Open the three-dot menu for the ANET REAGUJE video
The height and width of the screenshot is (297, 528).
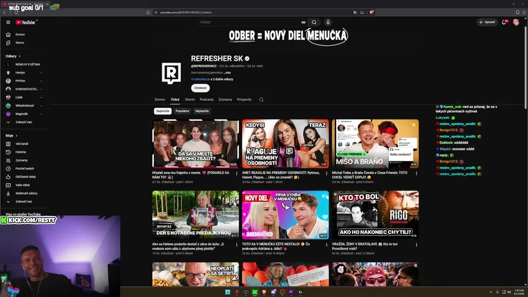tap(326, 173)
